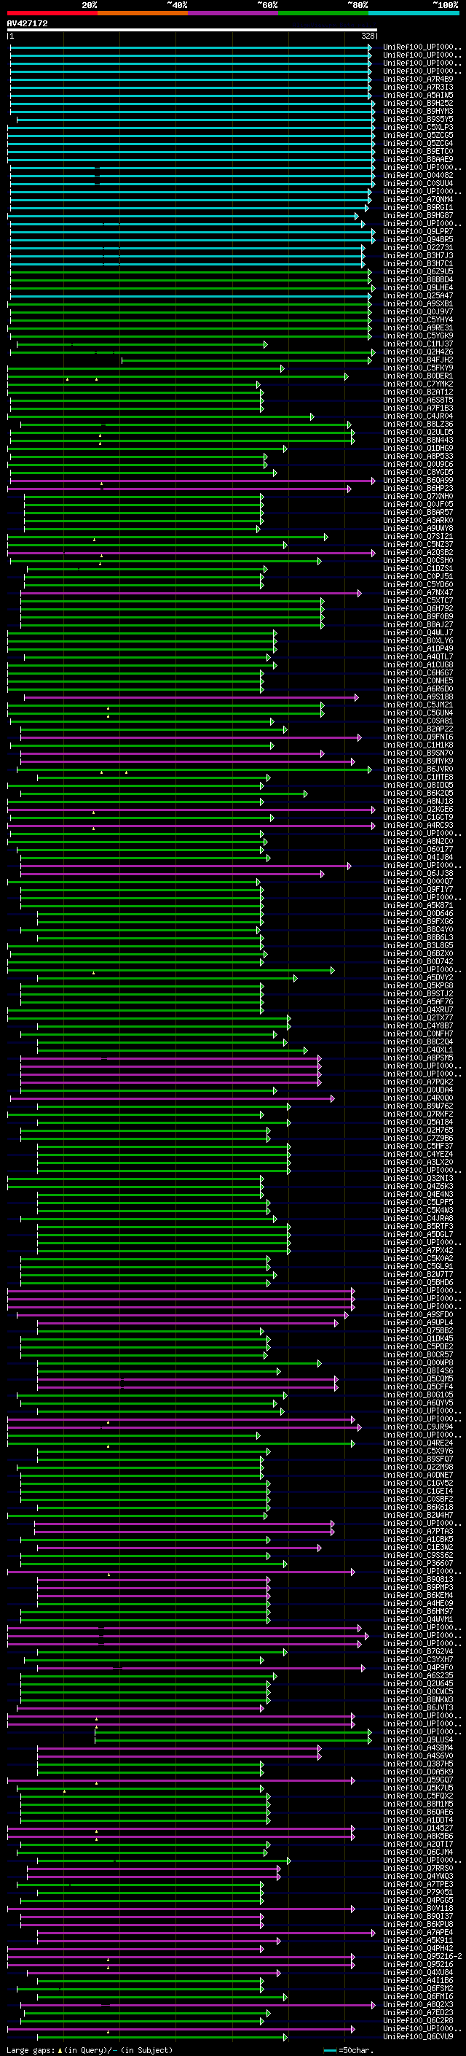Click the UniRef100_B3H7C1 label
Screen dimensions: 466x2056
point(418,263)
